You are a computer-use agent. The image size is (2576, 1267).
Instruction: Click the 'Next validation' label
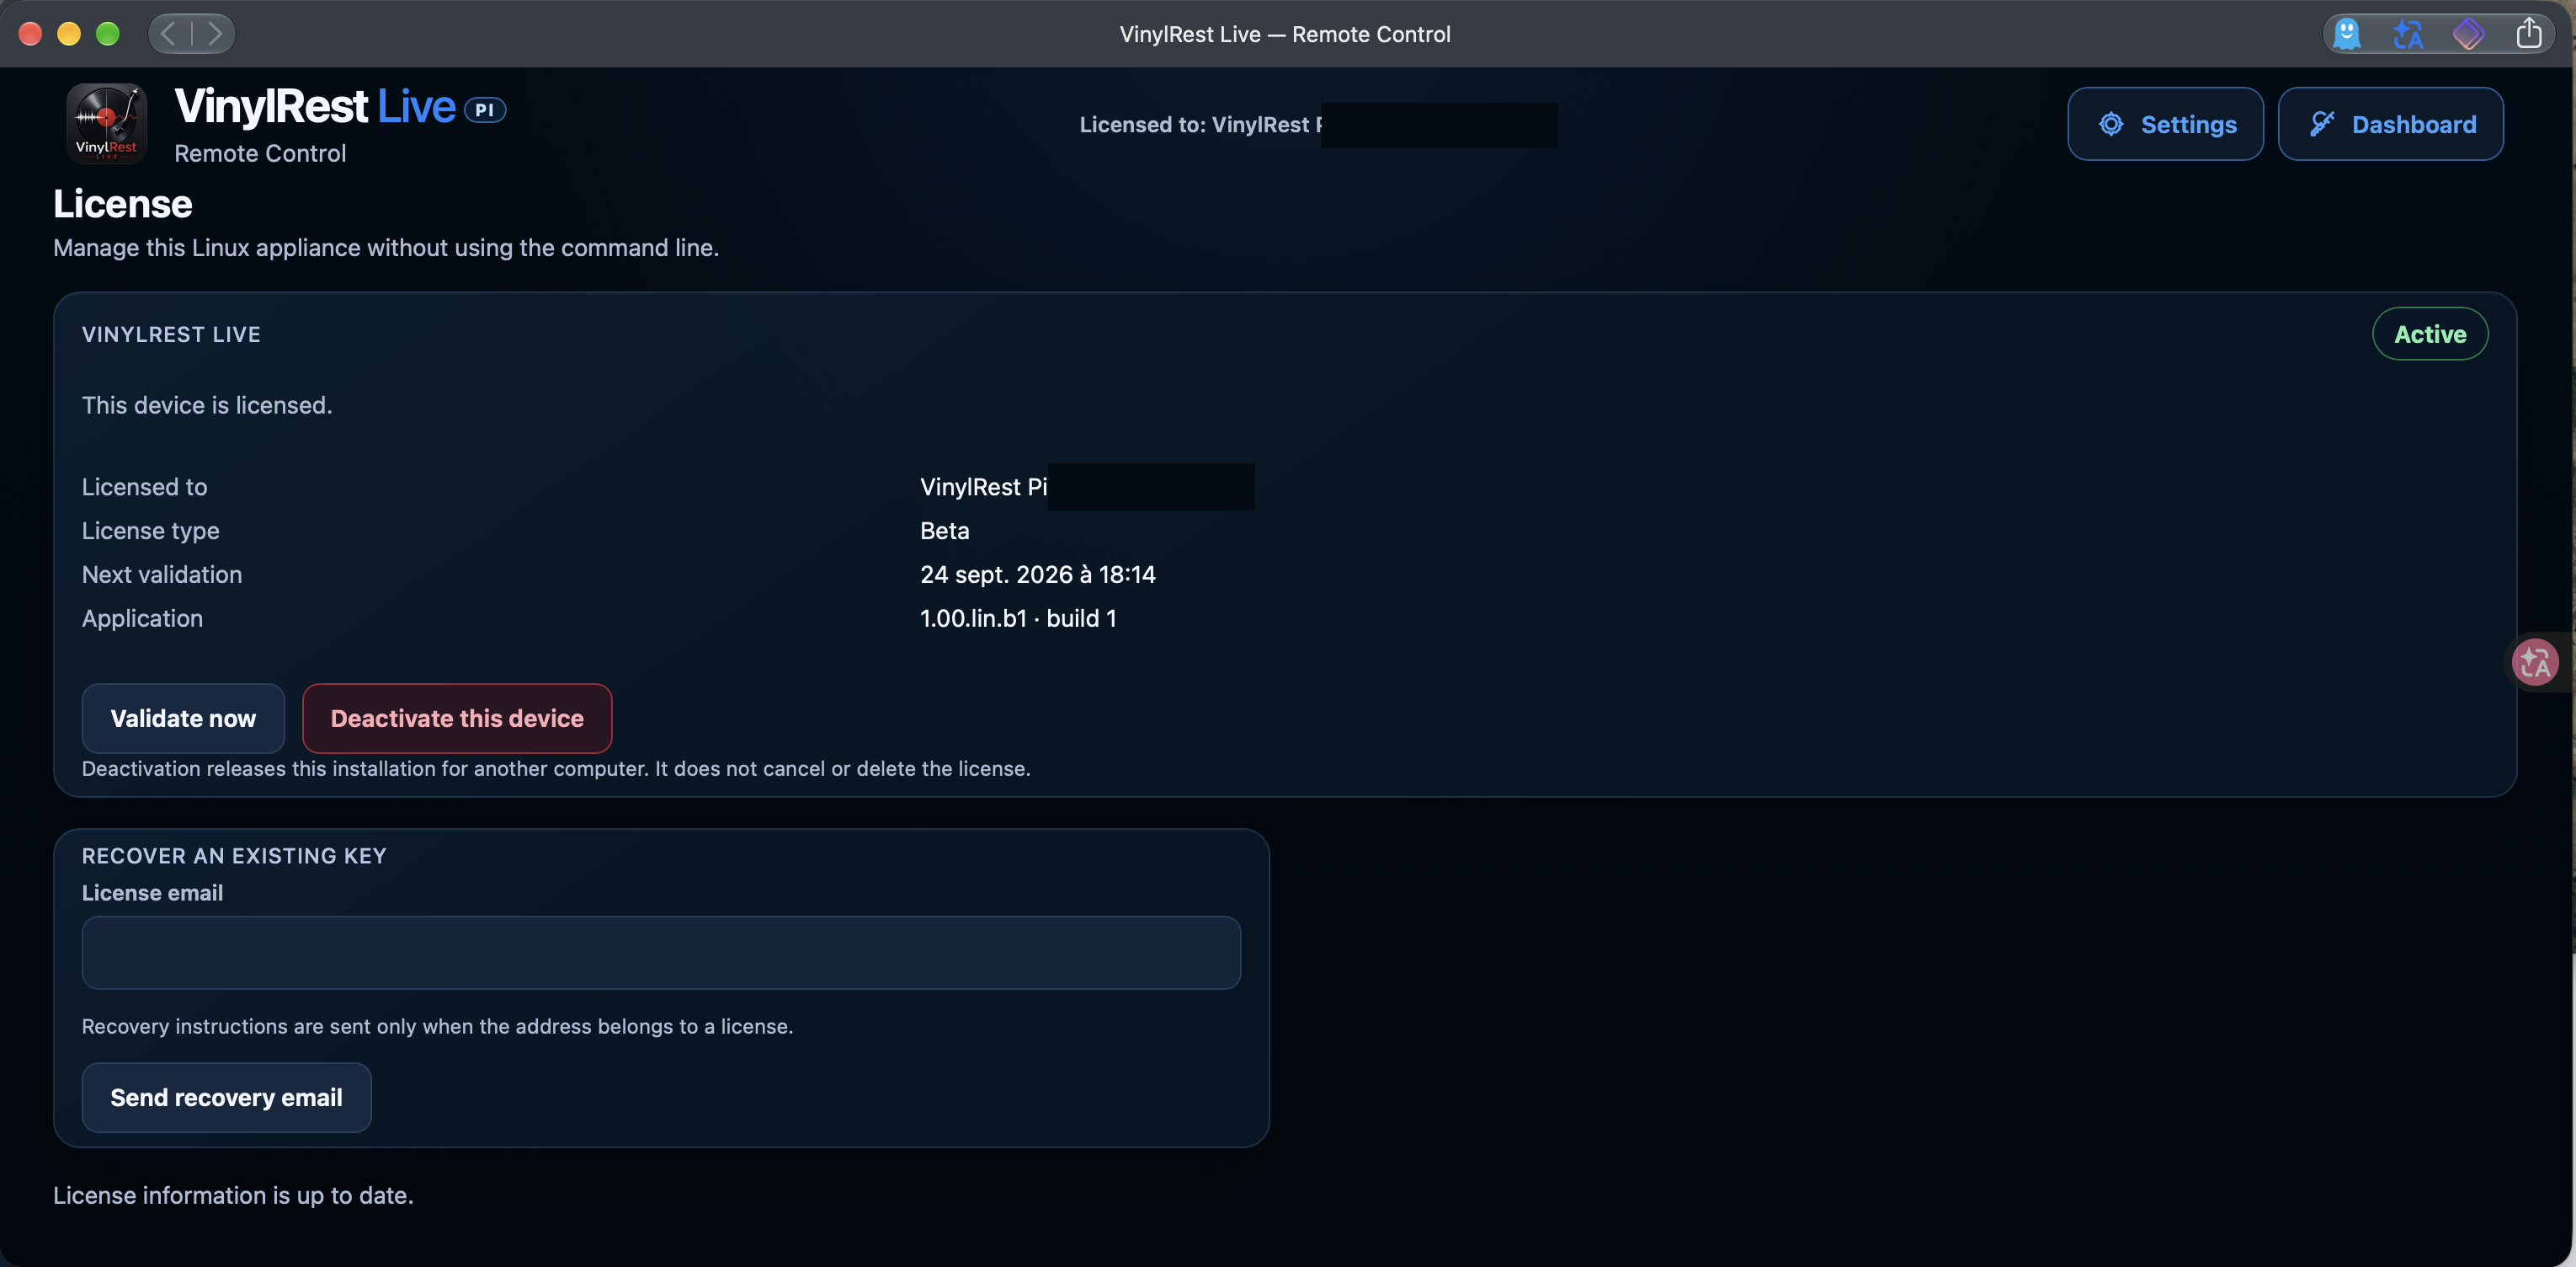(x=162, y=575)
